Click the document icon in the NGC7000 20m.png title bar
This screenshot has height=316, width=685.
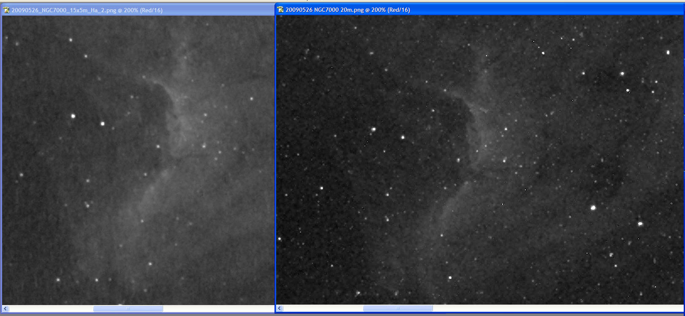[280, 10]
